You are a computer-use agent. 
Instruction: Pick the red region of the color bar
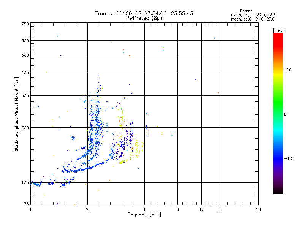coord(278,41)
